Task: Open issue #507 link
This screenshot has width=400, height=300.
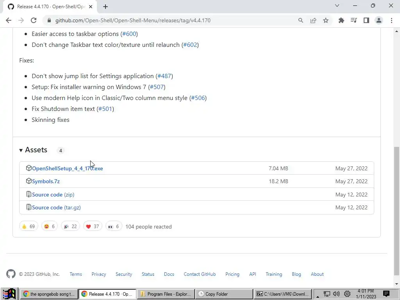Action: (x=157, y=87)
